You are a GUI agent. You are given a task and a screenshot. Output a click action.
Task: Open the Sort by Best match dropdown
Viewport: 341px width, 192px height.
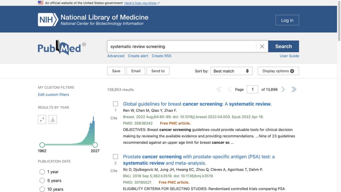(231, 71)
